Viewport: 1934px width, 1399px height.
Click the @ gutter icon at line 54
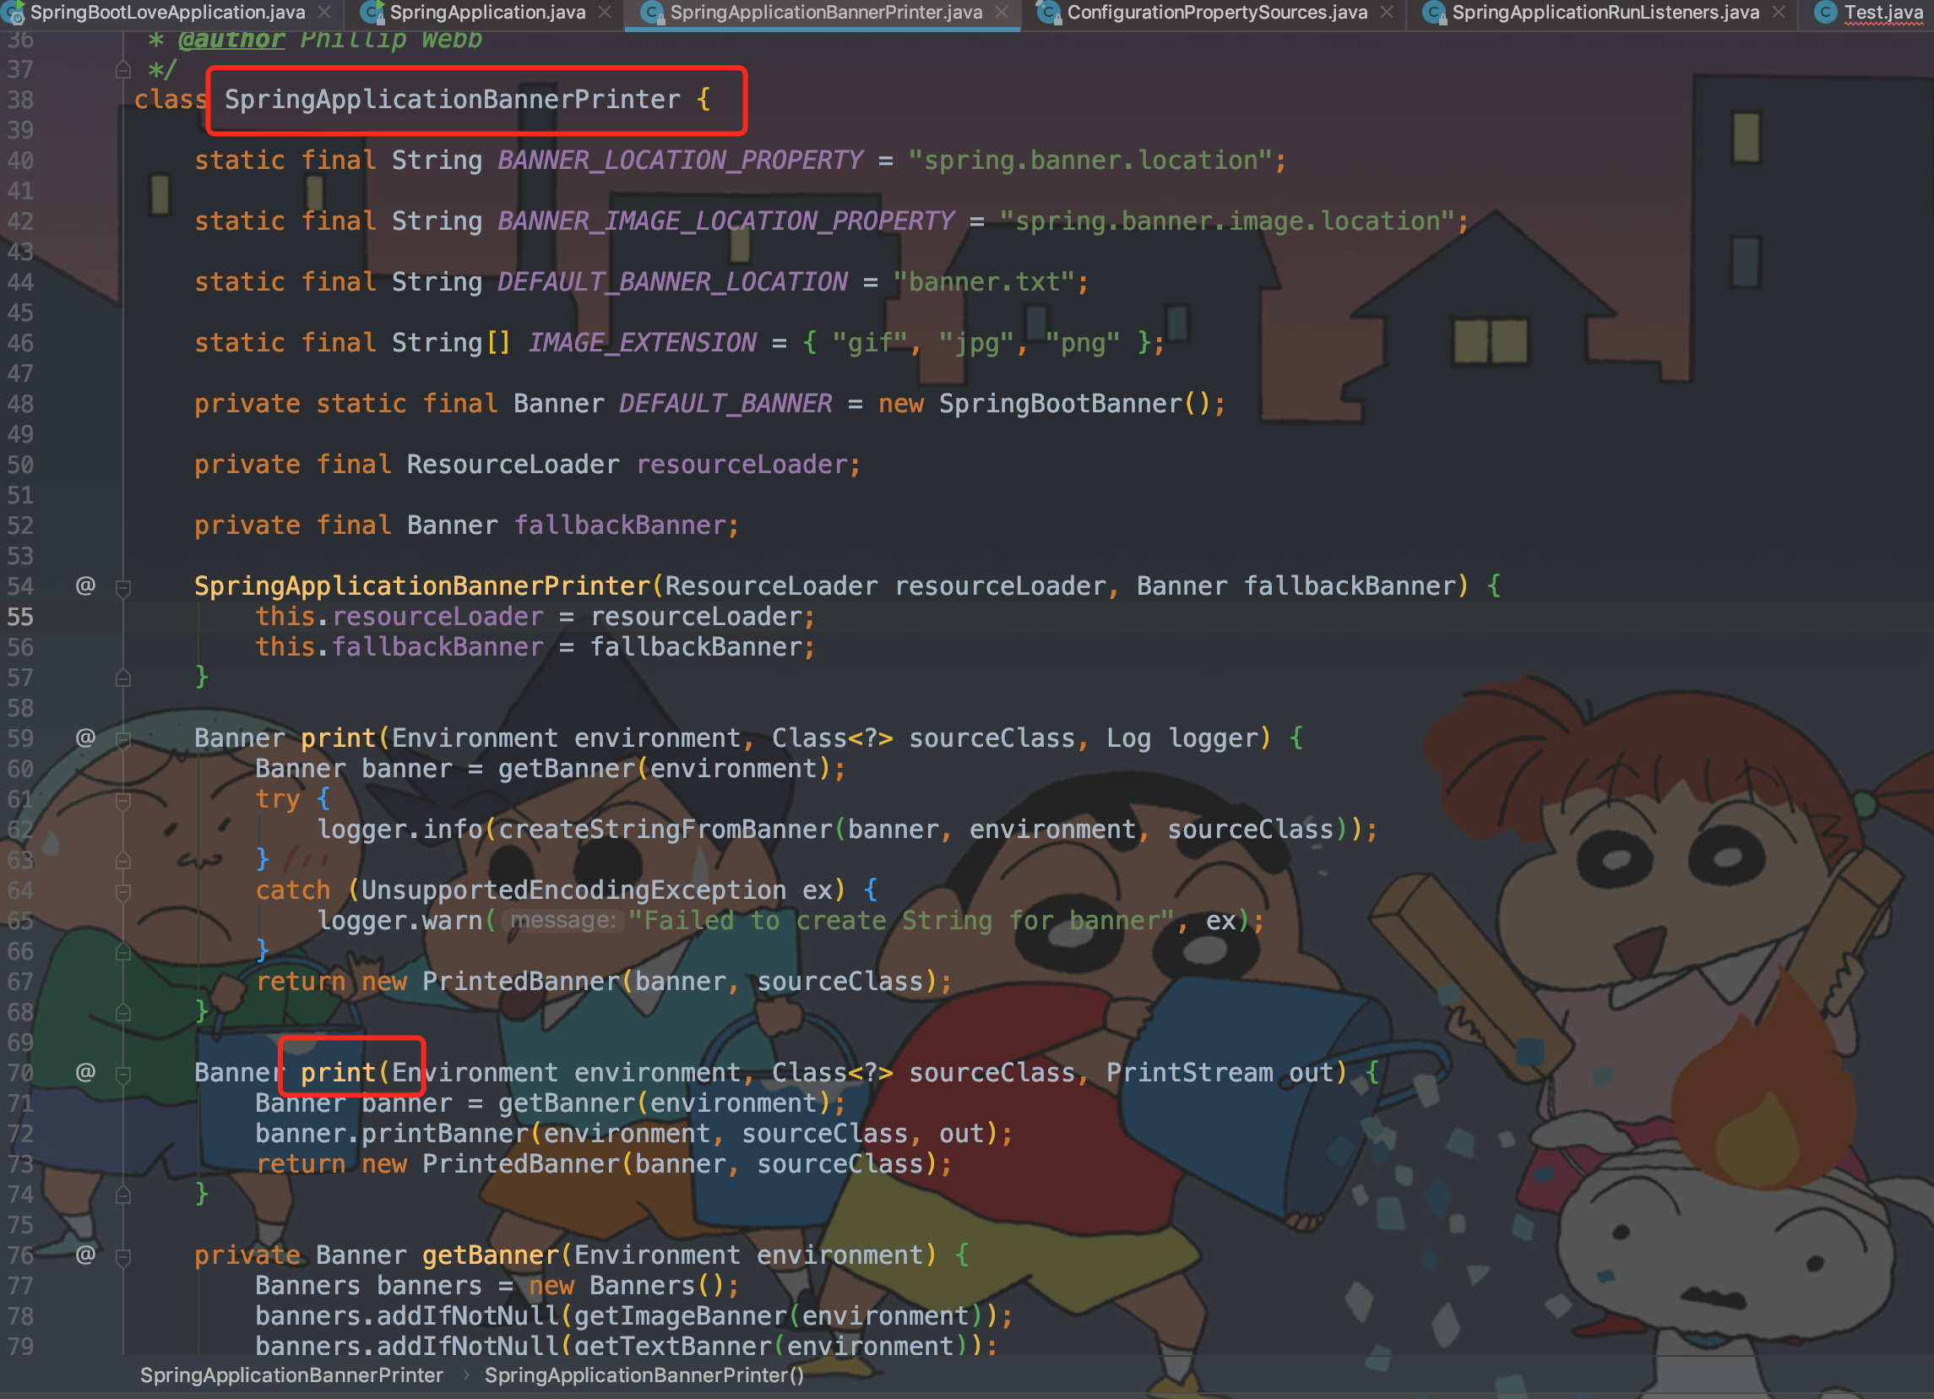click(x=85, y=585)
